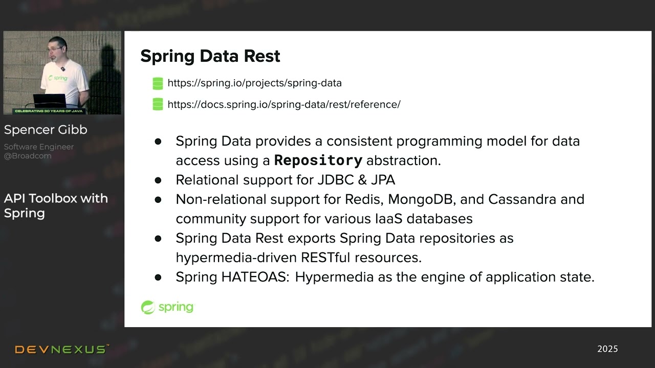This screenshot has width=655, height=368.
Task: Click the database icon beside docs.spring.io link
Action: [158, 104]
